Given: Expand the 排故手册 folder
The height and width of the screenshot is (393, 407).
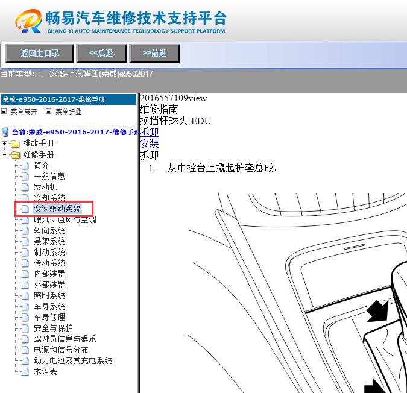Looking at the screenshot, I should pos(4,143).
